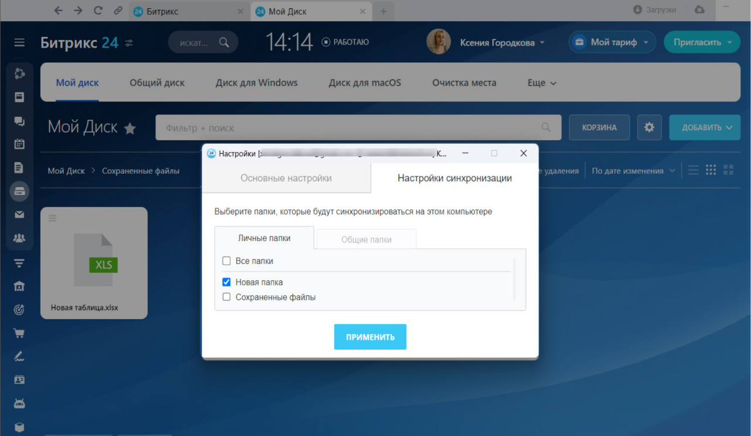Open the hamburger menu in the Bitrix24 header
751x436 pixels.
click(19, 42)
